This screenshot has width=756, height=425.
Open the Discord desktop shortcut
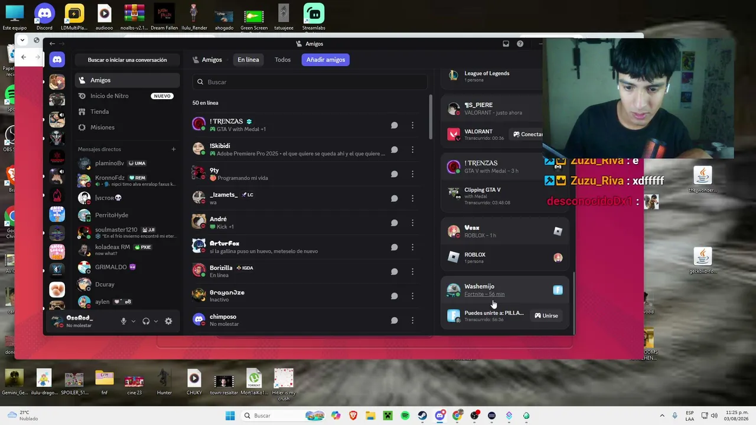pyautogui.click(x=44, y=17)
